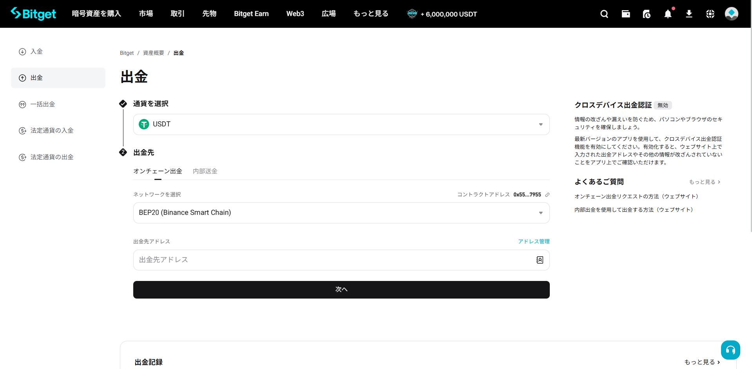The image size is (752, 369).
Task: Expand the BEP20 network dropdown
Action: coord(540,213)
